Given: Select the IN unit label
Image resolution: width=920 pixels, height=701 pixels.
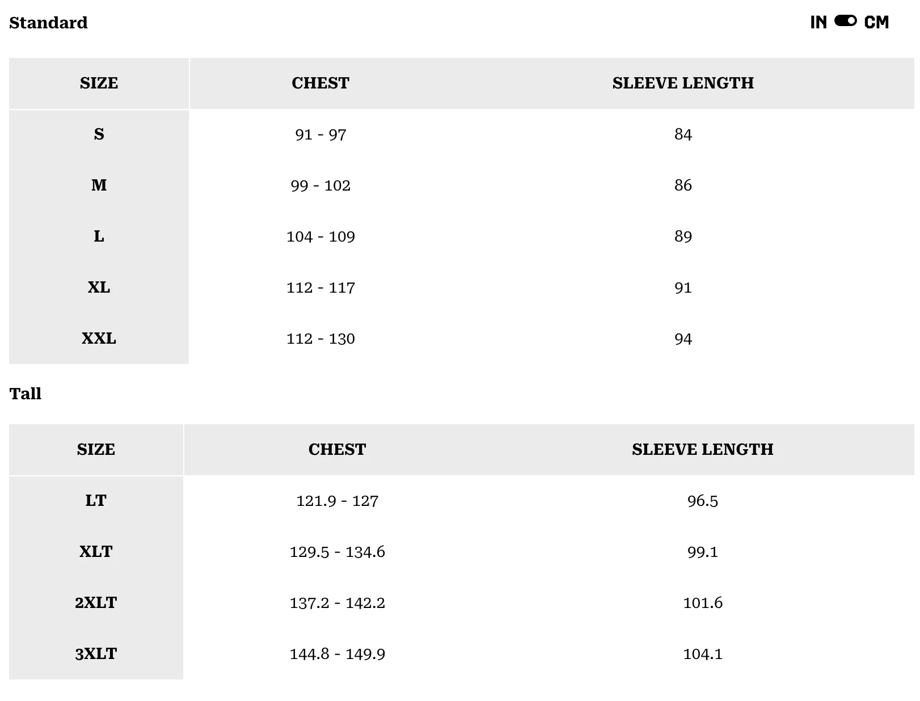Looking at the screenshot, I should [x=818, y=22].
